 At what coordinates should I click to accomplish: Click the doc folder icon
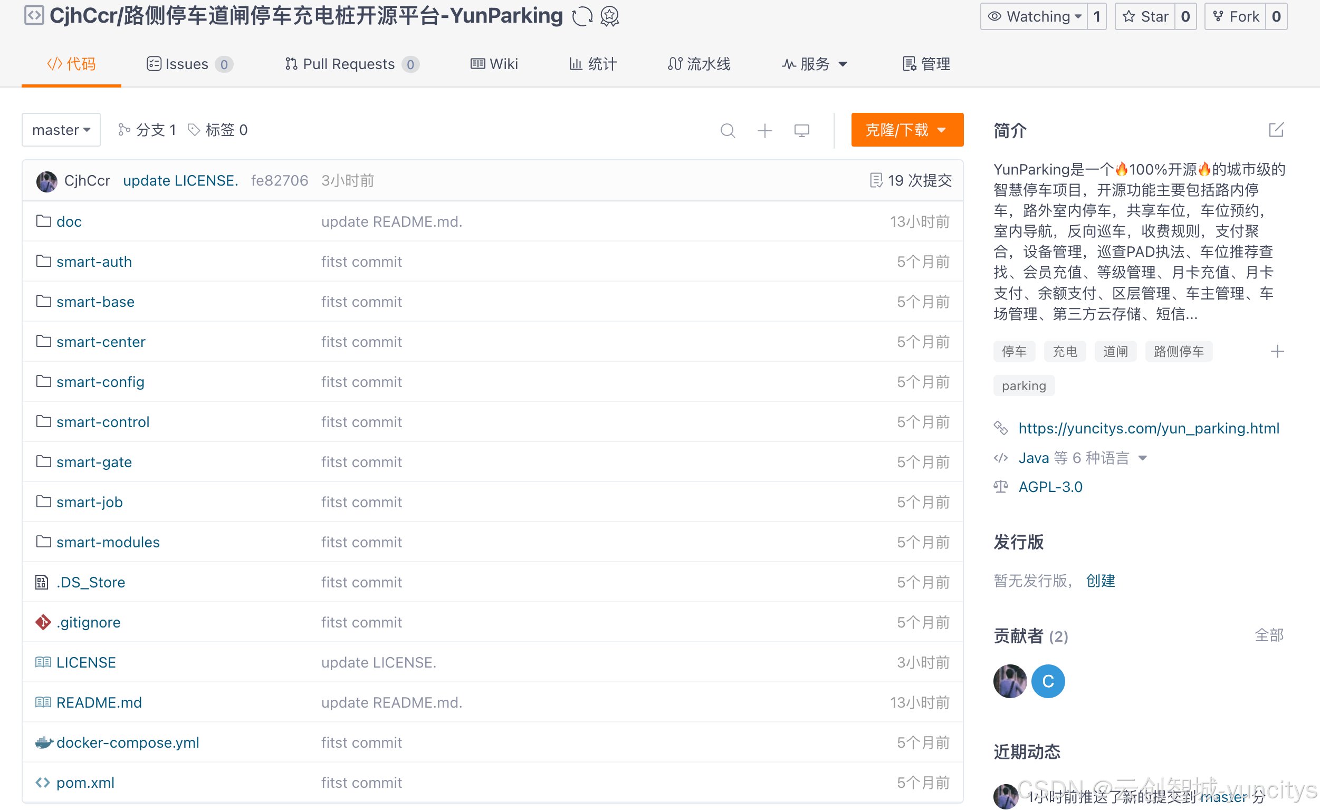pos(43,221)
